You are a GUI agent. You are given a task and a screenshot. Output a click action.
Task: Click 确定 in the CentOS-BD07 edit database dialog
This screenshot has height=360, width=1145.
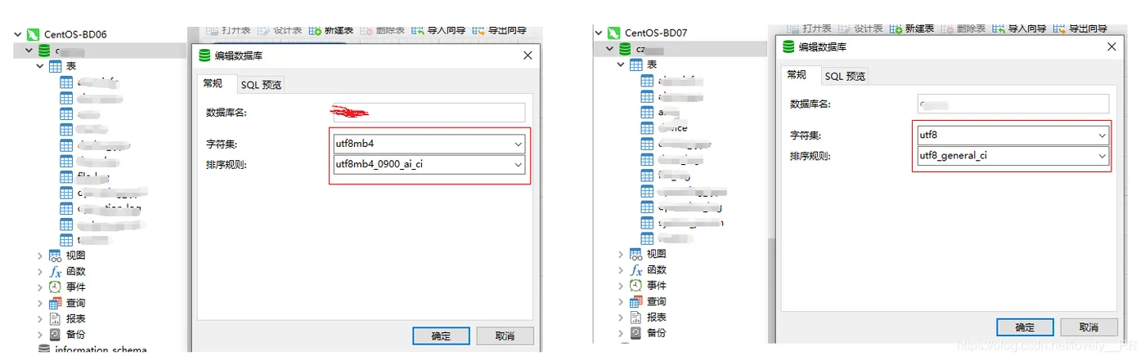(x=1025, y=327)
